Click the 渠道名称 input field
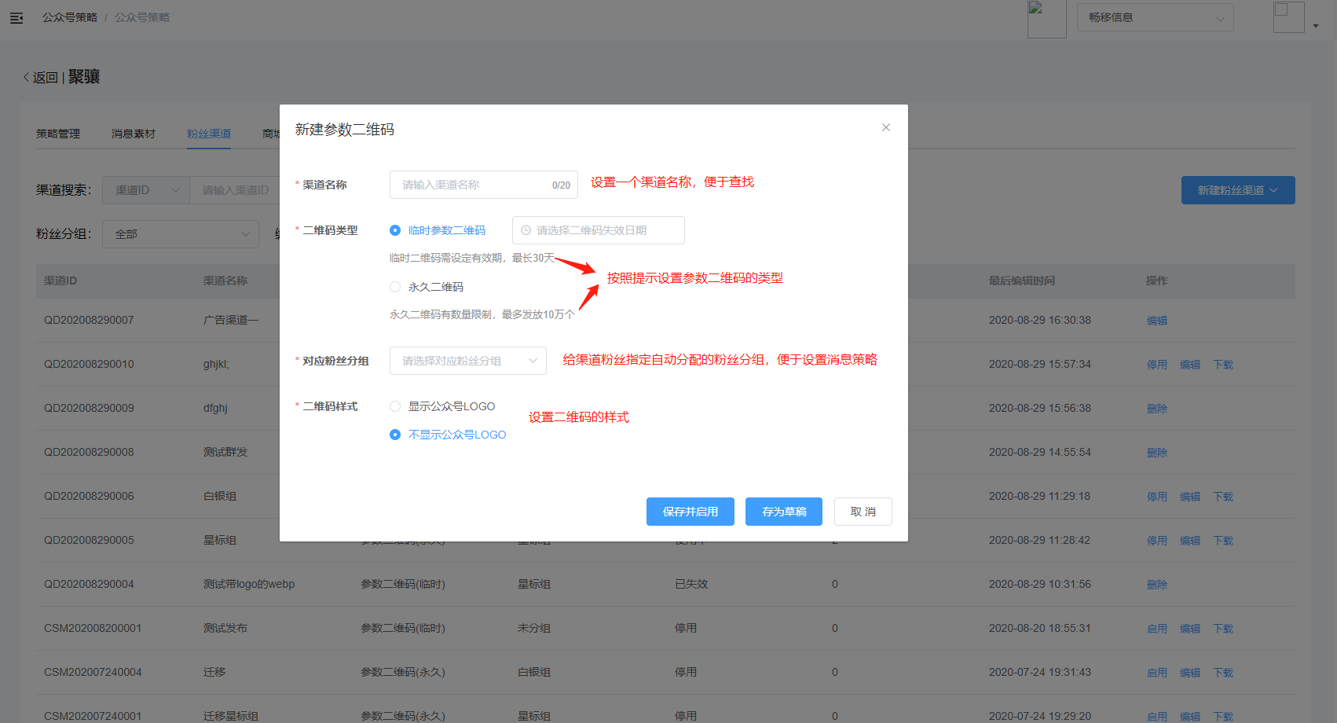The image size is (1337, 723). 471,185
